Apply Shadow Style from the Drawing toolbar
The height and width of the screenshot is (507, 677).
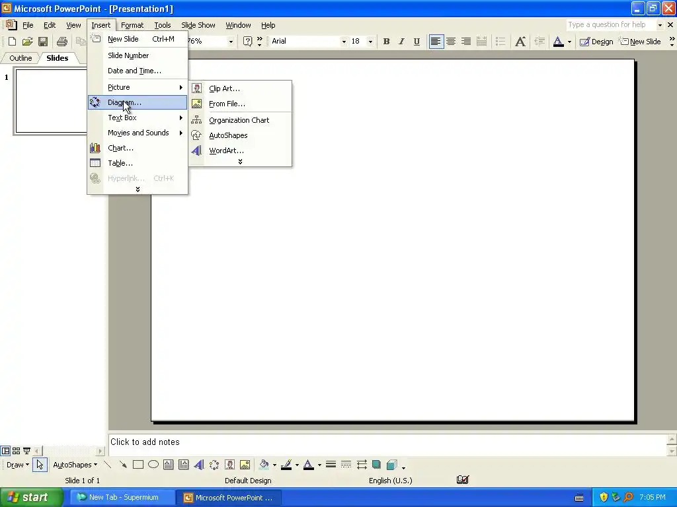pyautogui.click(x=376, y=465)
